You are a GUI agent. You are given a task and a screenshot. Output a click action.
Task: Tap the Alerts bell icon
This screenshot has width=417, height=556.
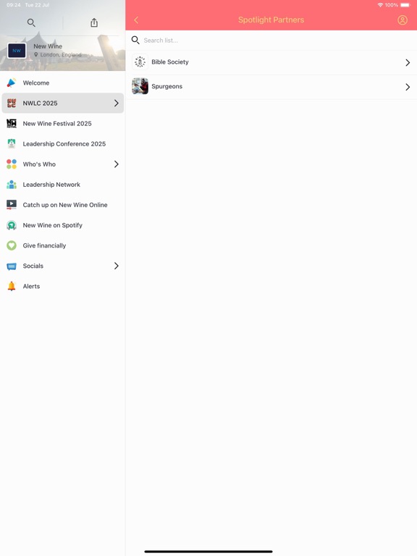12,286
